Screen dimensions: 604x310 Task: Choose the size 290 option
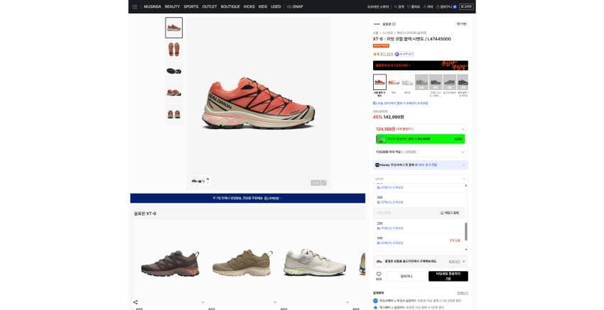(418, 226)
